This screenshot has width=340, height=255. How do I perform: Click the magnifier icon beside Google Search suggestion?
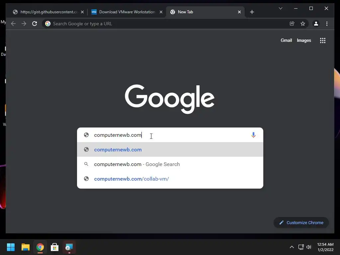[86, 164]
